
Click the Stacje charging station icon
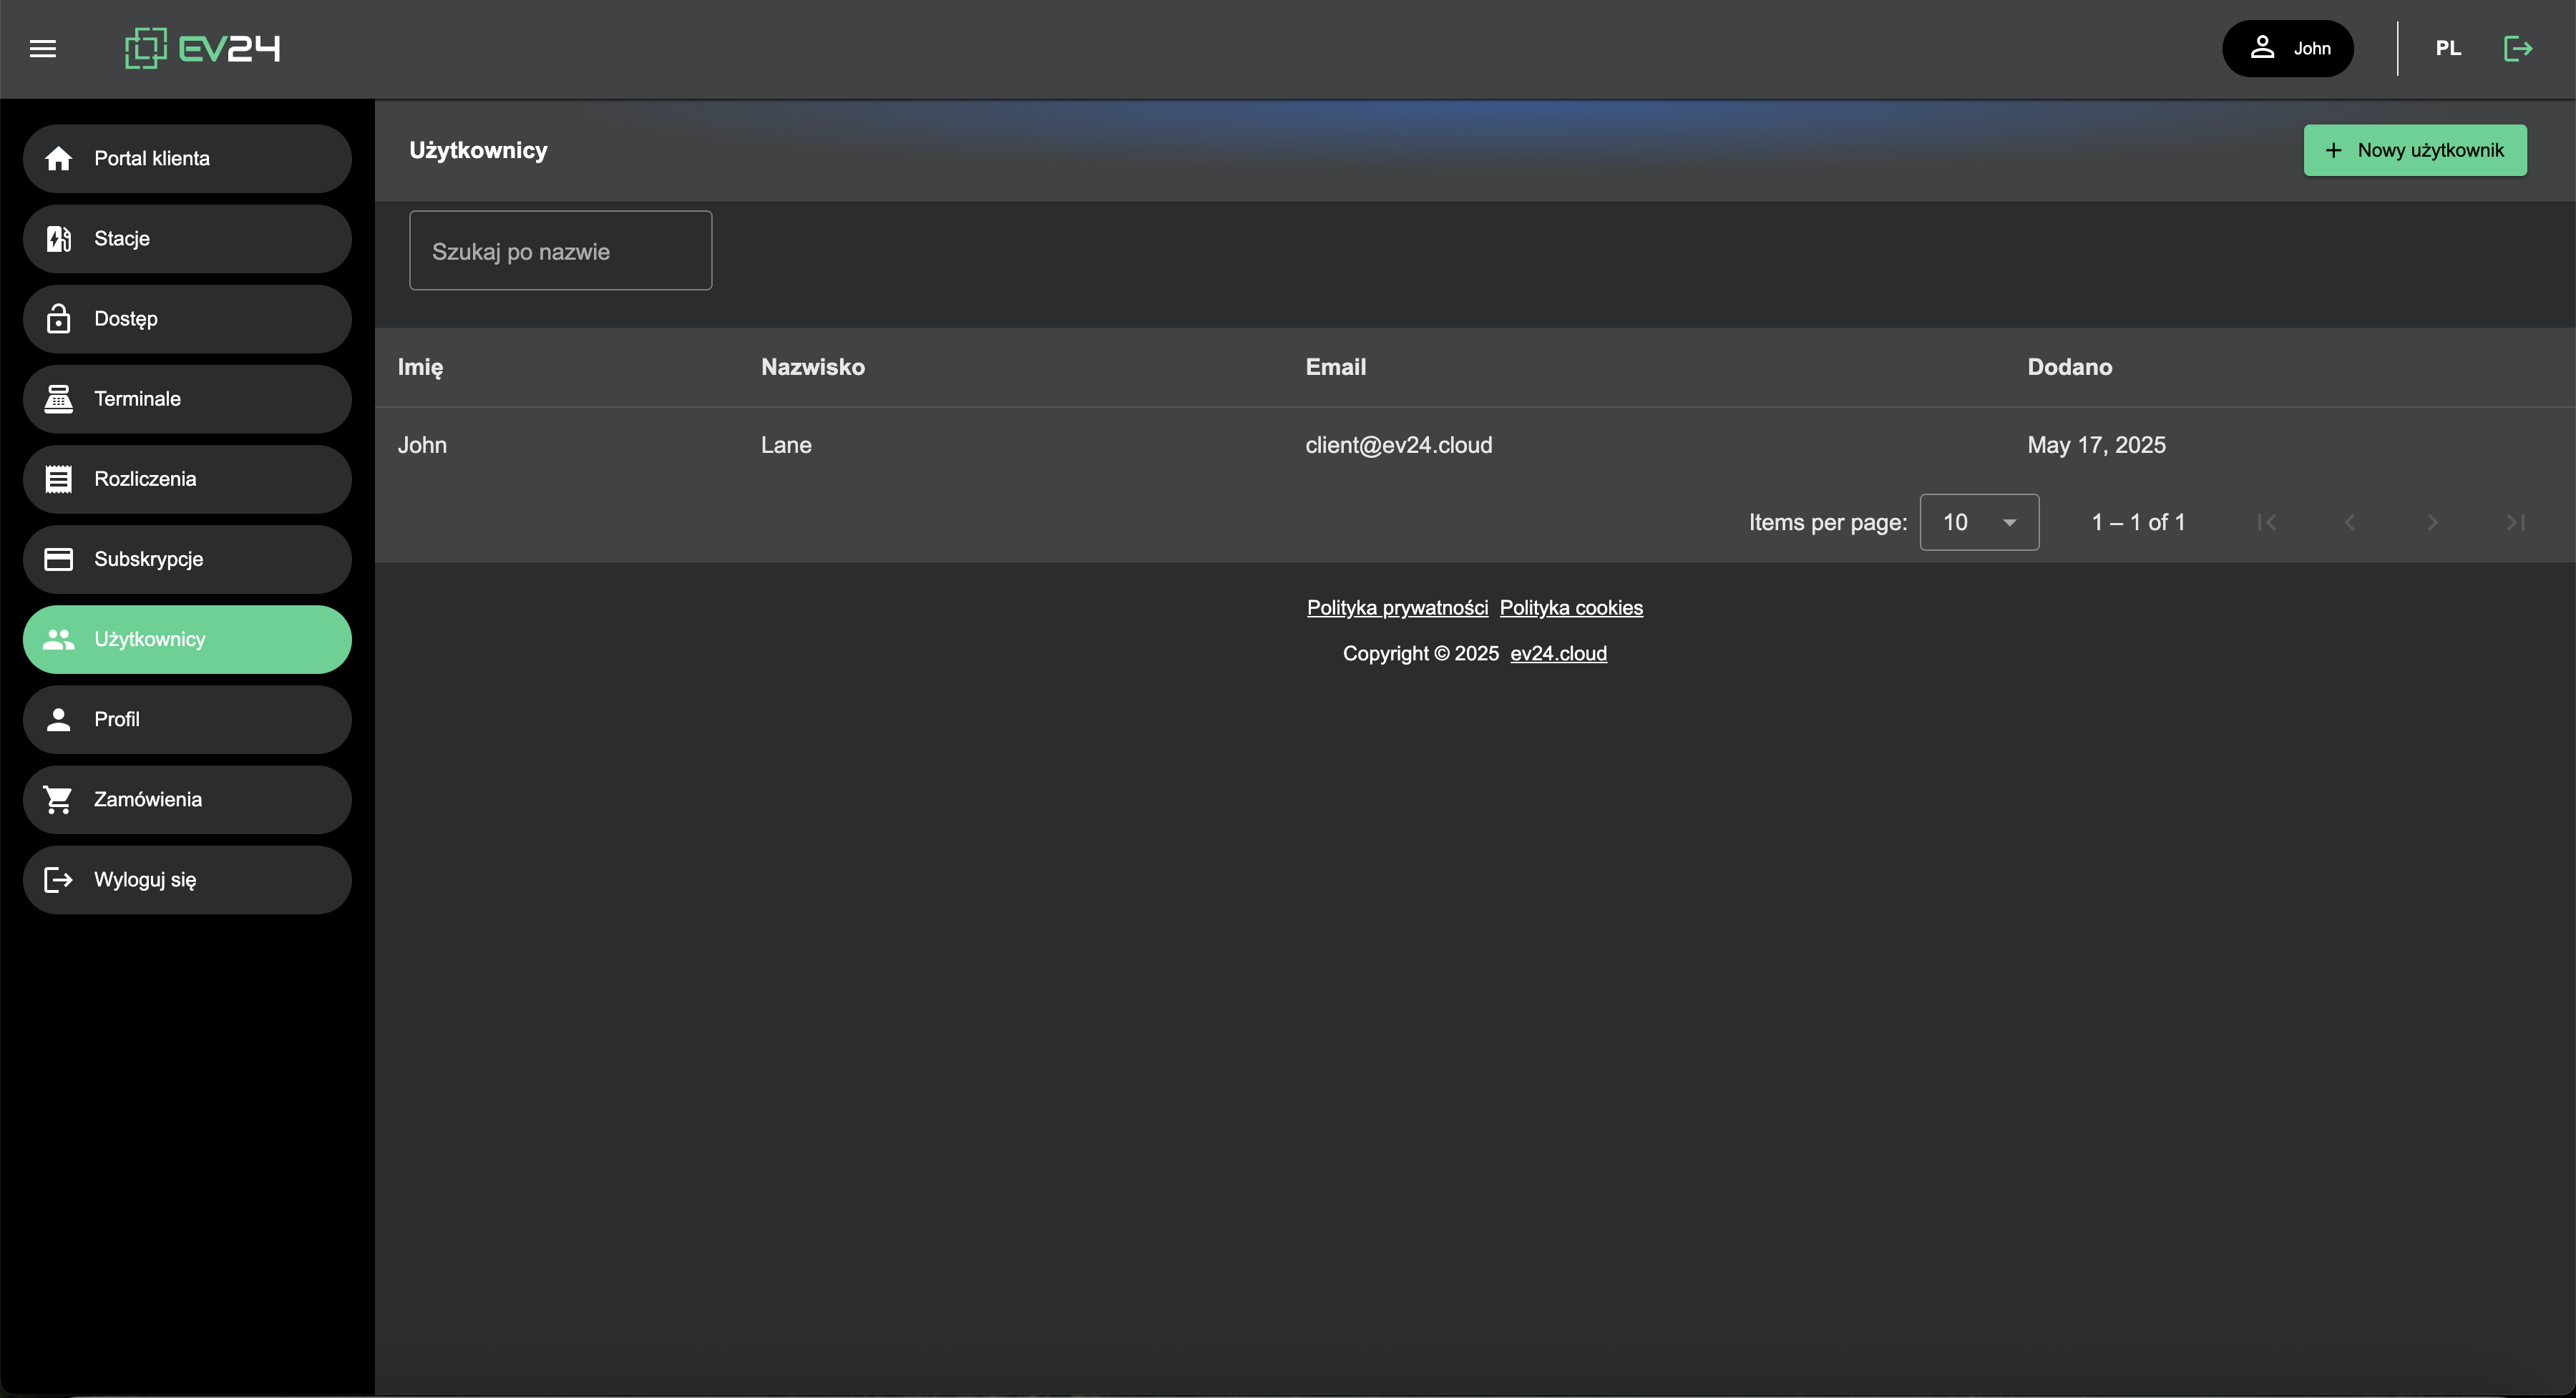59,238
